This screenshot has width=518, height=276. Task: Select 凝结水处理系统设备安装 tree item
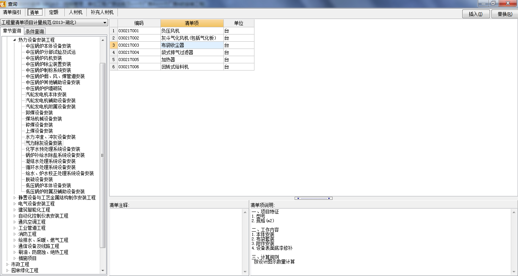(x=50, y=161)
